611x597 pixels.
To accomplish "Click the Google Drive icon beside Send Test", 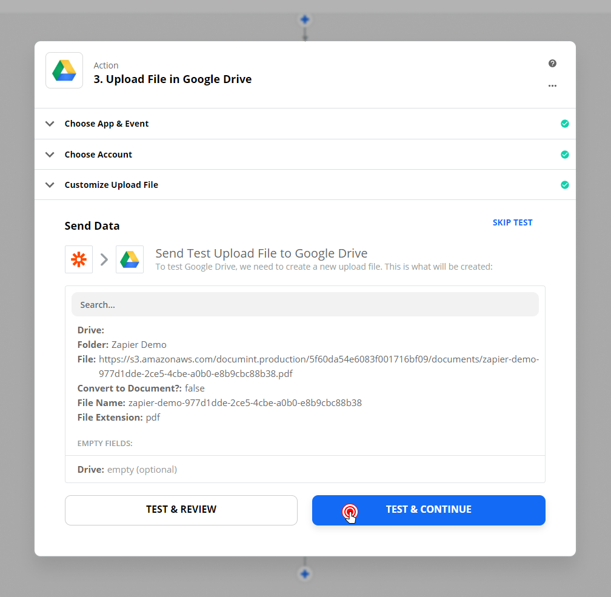I will 130,259.
